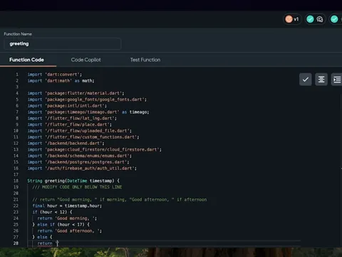The height and width of the screenshot is (257, 342).
Task: Click line number 17 in the gutter
Action: [x=16, y=174]
